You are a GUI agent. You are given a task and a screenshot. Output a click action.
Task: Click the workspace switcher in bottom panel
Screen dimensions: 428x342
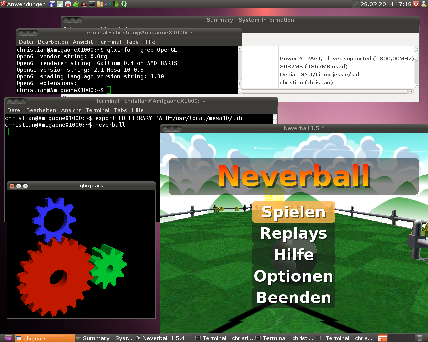coord(383,338)
